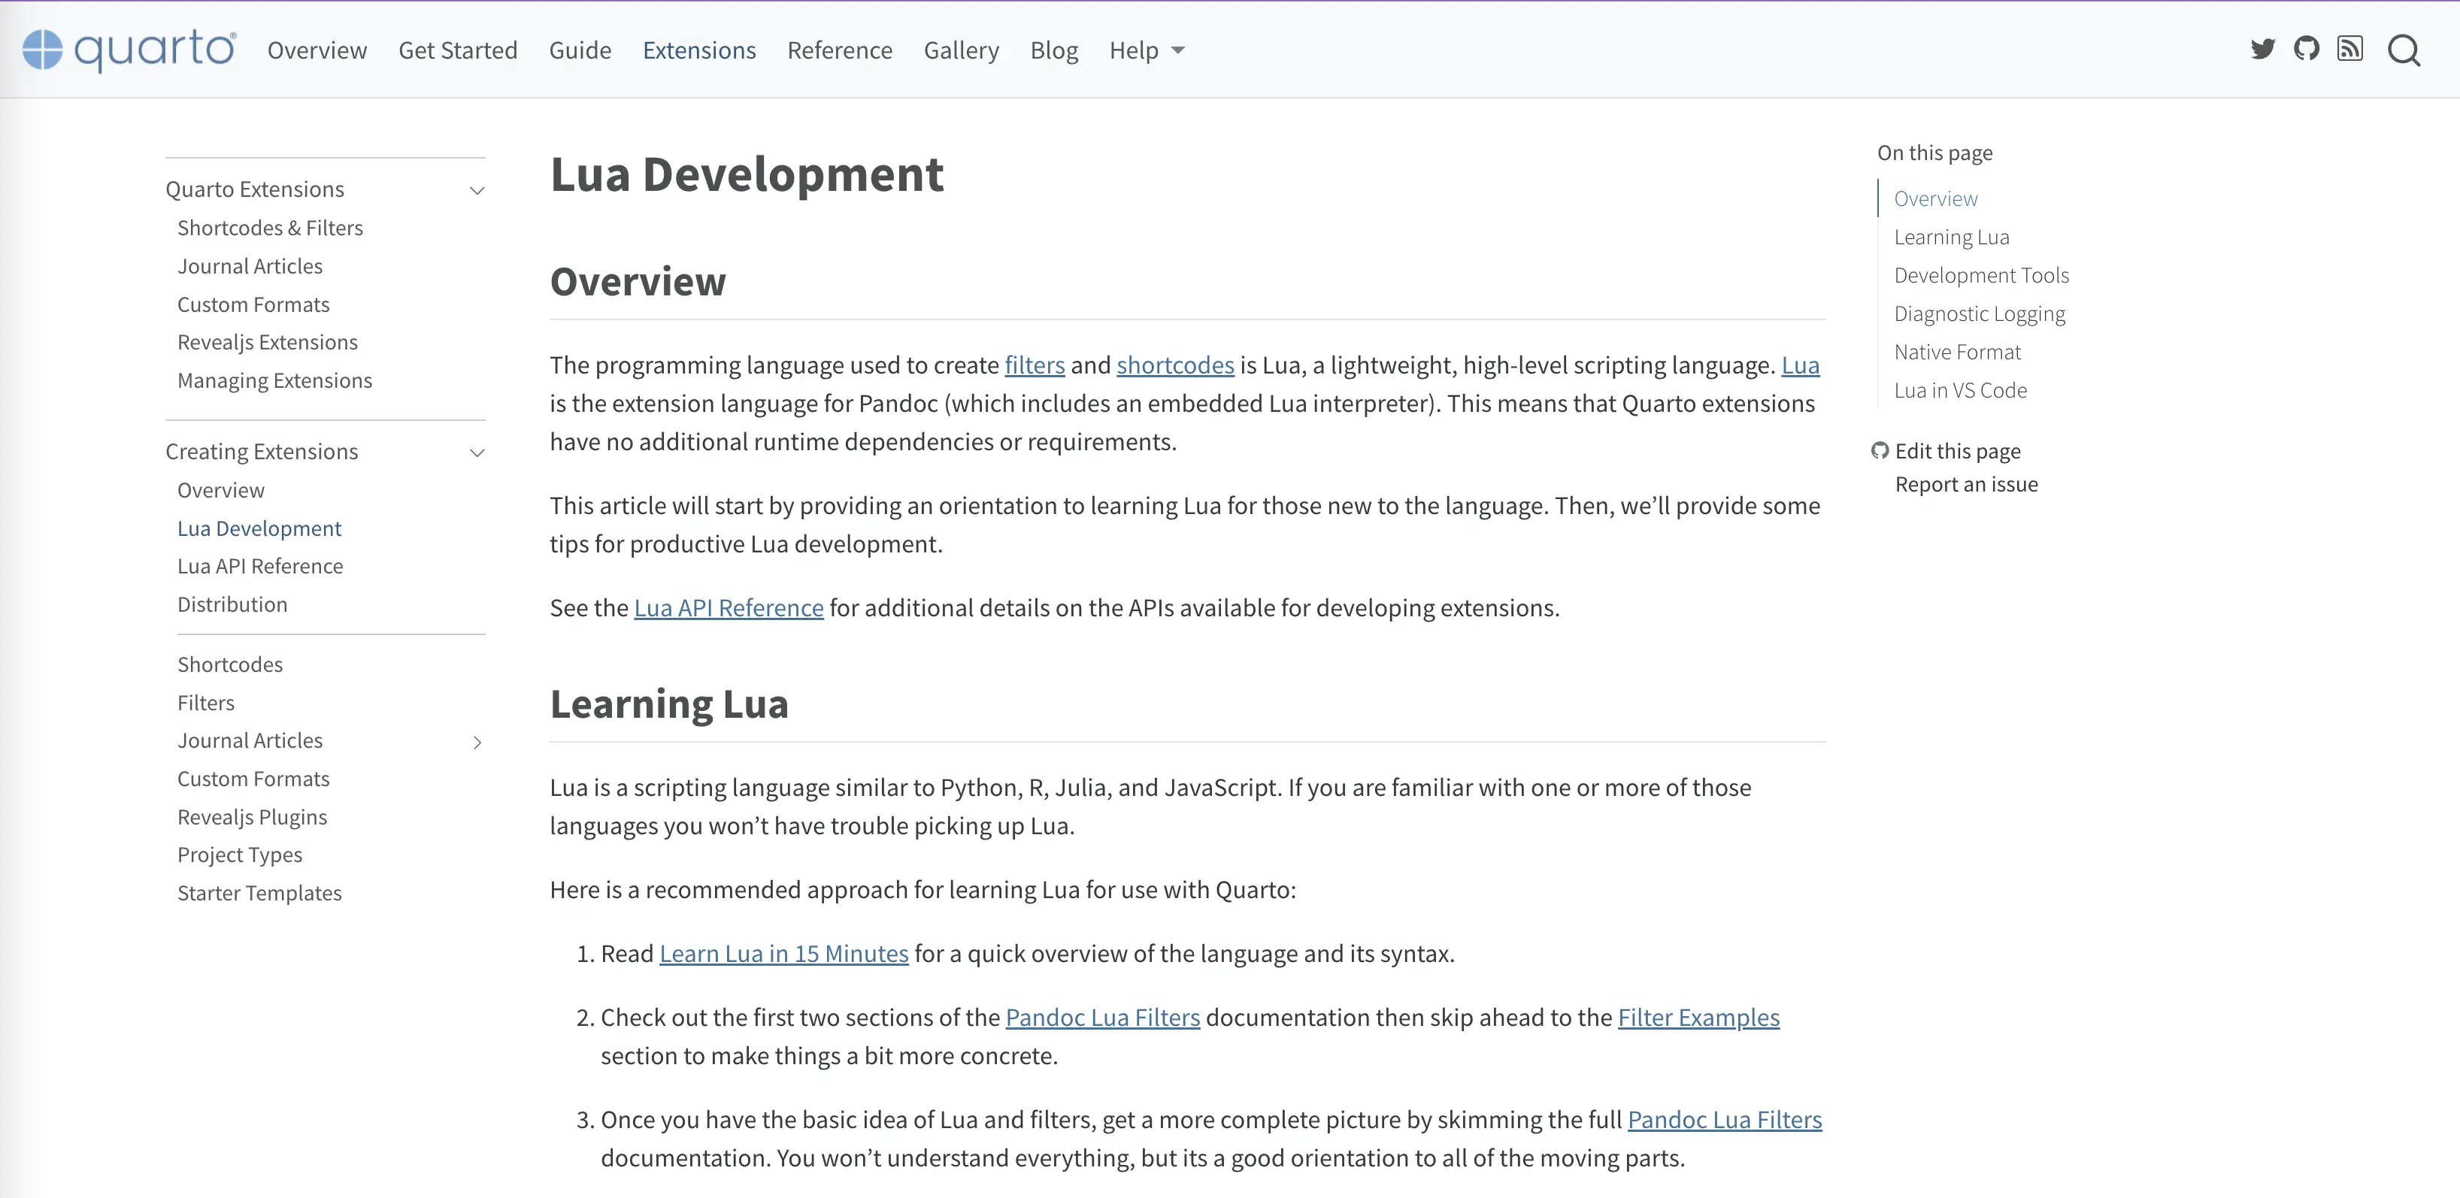The width and height of the screenshot is (2460, 1198).
Task: Collapse the Creating Extensions section
Action: (477, 452)
